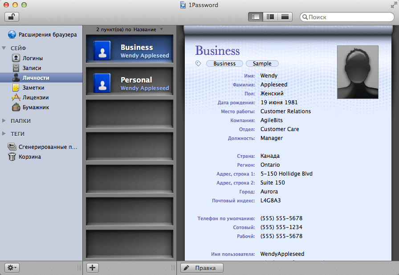This screenshot has height=275, width=399.
Task: Open the gear actions menu
Action: click(12, 268)
